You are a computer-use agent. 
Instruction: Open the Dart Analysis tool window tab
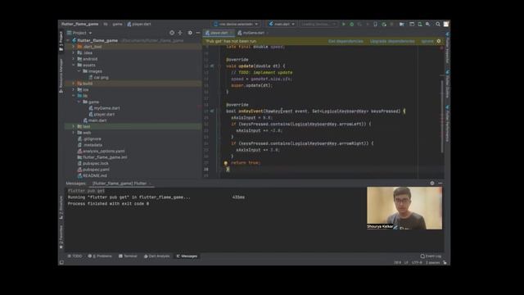(x=156, y=256)
